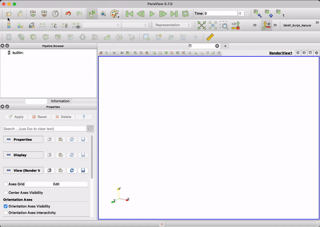Click the Apply button
320x227 pixels.
16,117
